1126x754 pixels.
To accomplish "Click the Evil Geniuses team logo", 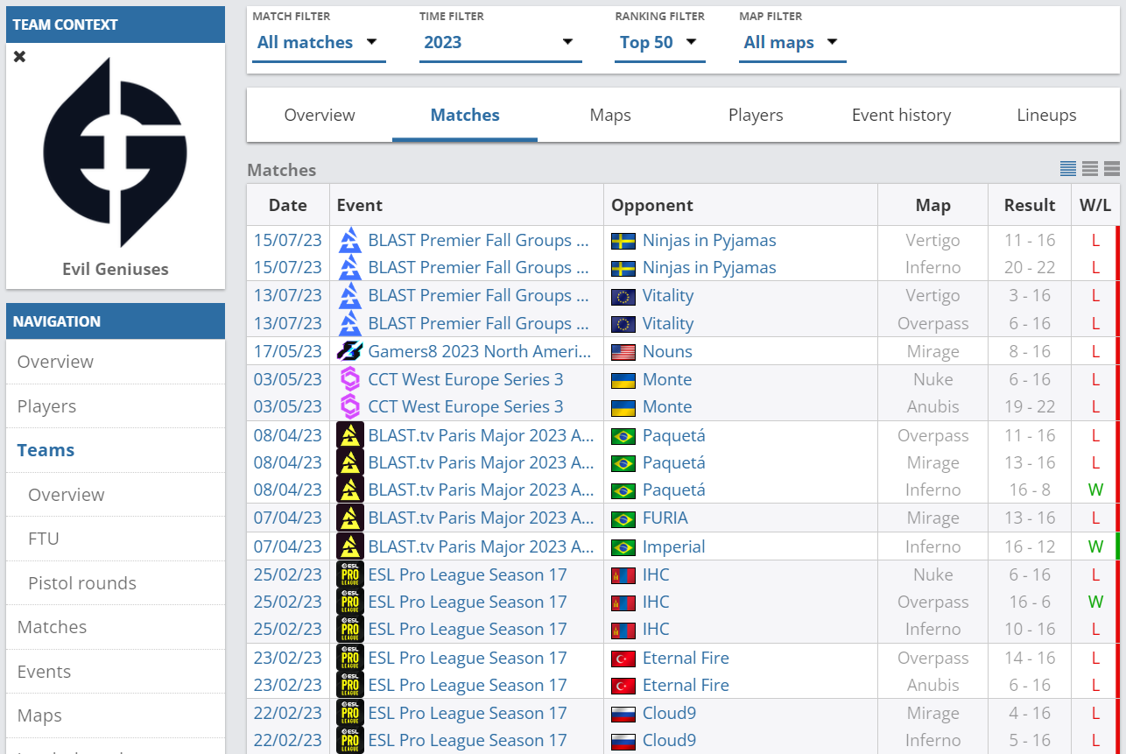I will click(x=116, y=153).
